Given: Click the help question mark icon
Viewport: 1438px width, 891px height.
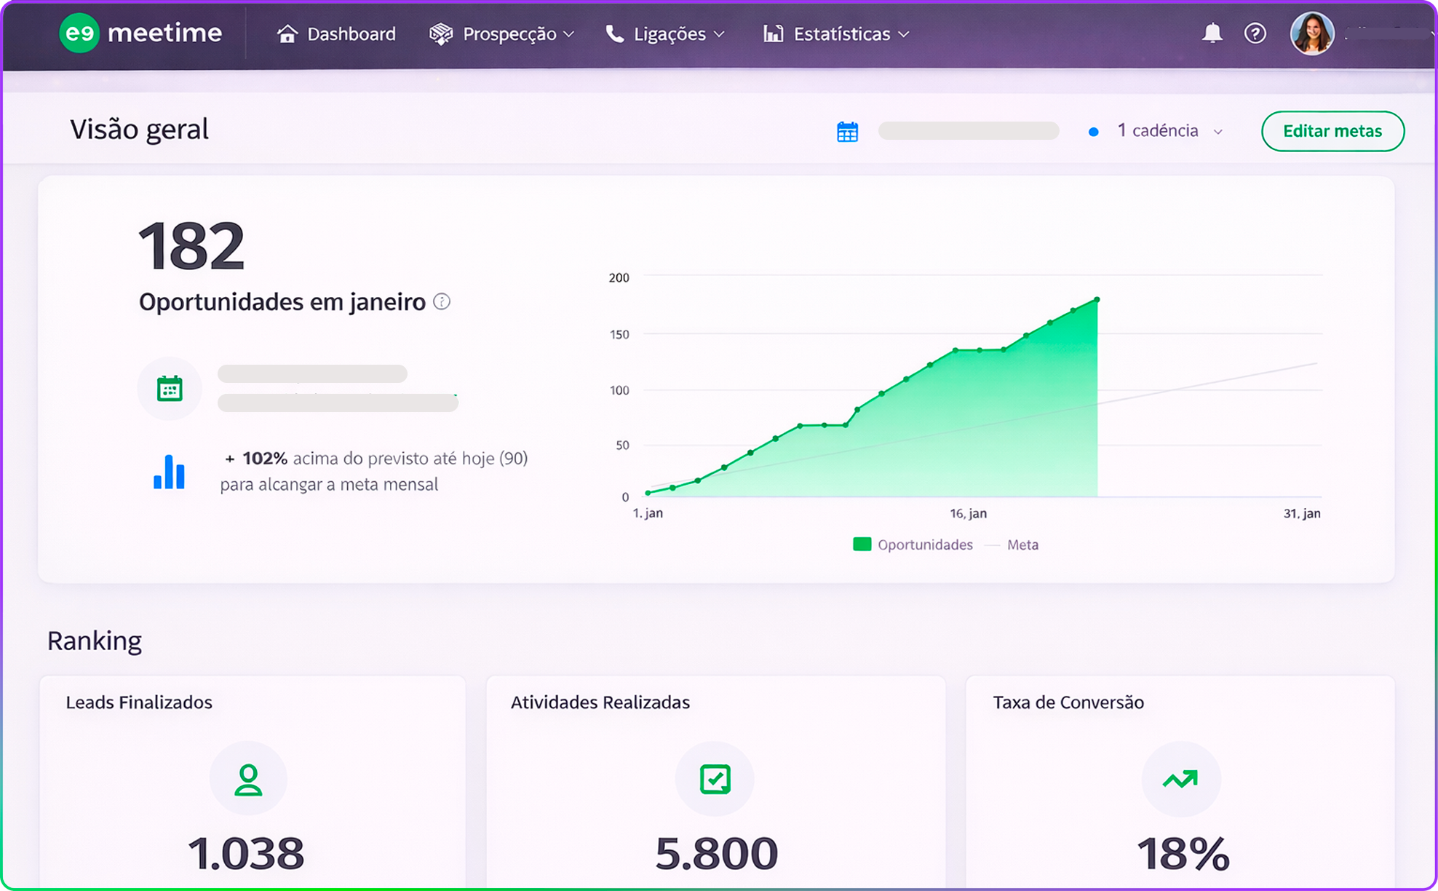Looking at the screenshot, I should tap(1255, 33).
